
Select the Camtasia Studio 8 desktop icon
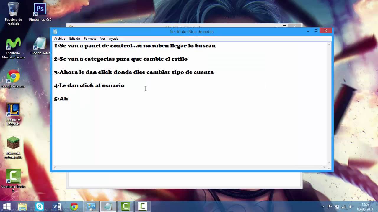13,181
